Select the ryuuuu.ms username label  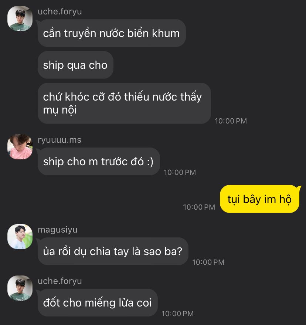(x=59, y=140)
